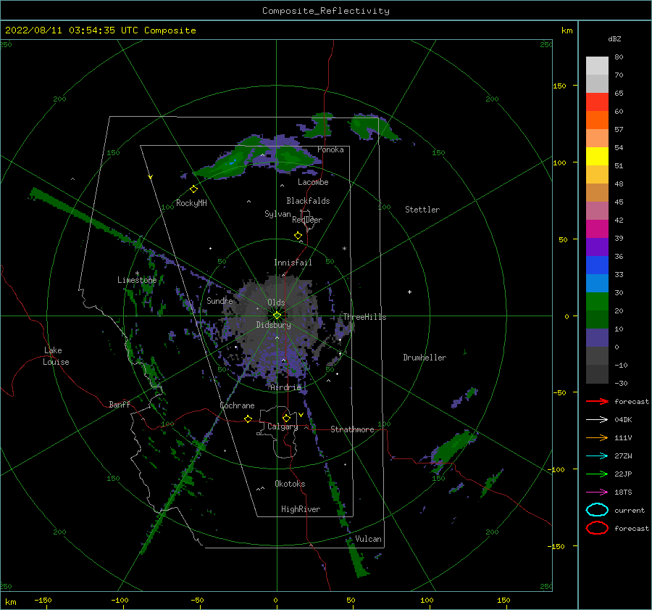
Task: Click the 18TS legend label
Action: pos(623,492)
